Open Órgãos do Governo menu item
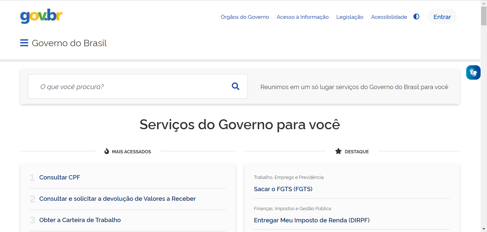The height and width of the screenshot is (232, 487). [245, 17]
